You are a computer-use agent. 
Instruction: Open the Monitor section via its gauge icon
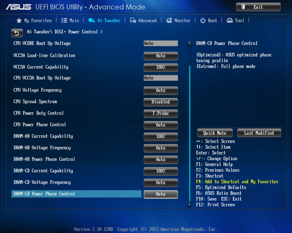(169, 20)
